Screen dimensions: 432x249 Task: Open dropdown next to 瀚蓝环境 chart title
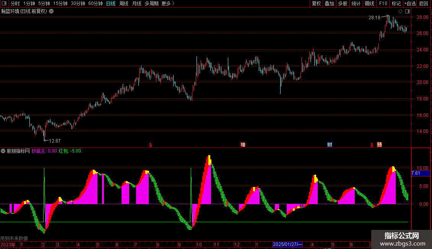pos(51,11)
